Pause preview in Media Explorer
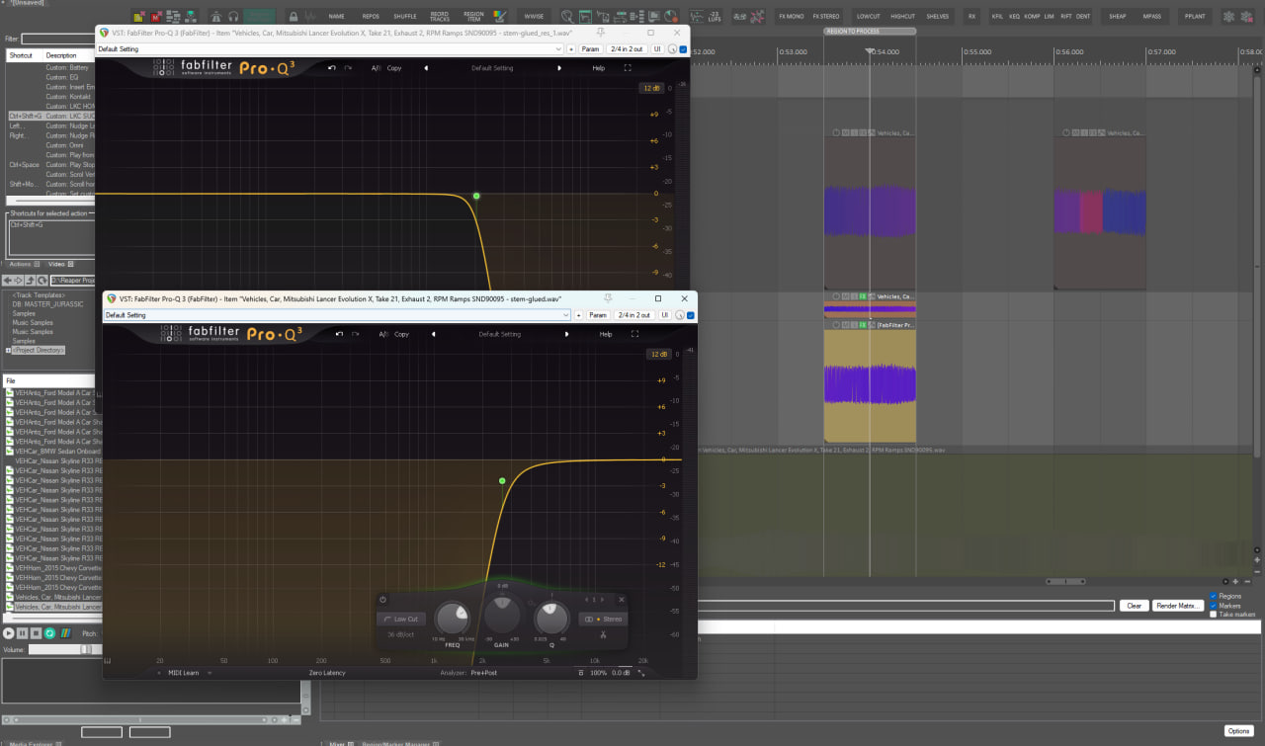Viewport: 1265px width, 746px height. pyautogui.click(x=23, y=632)
